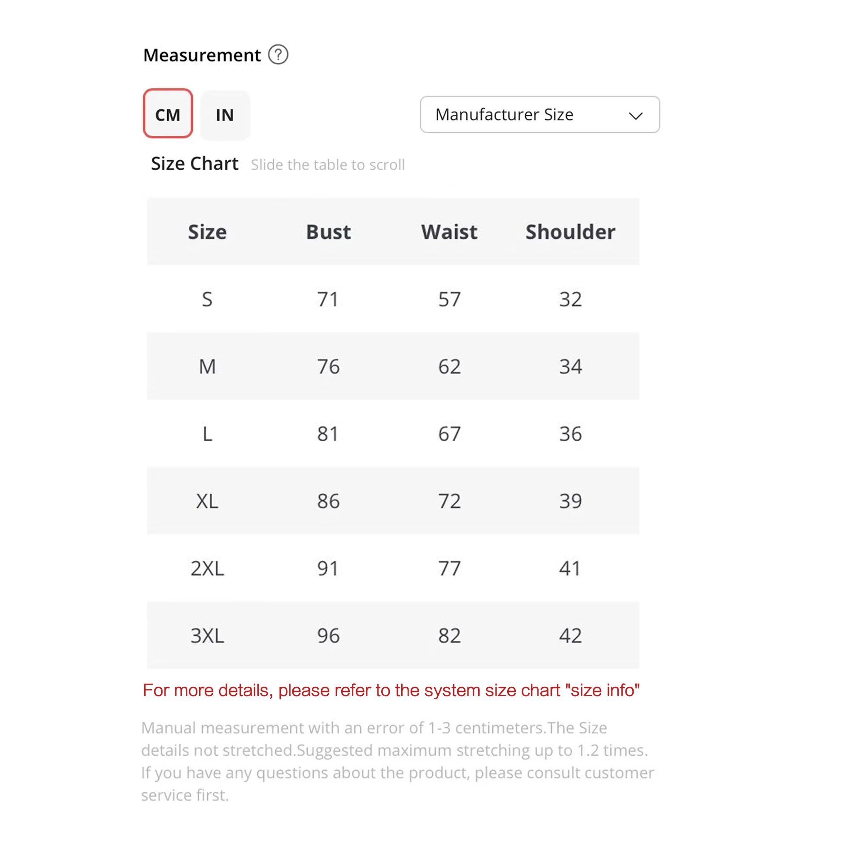Click the Shoulder column header
The image size is (851, 851).
point(570,232)
